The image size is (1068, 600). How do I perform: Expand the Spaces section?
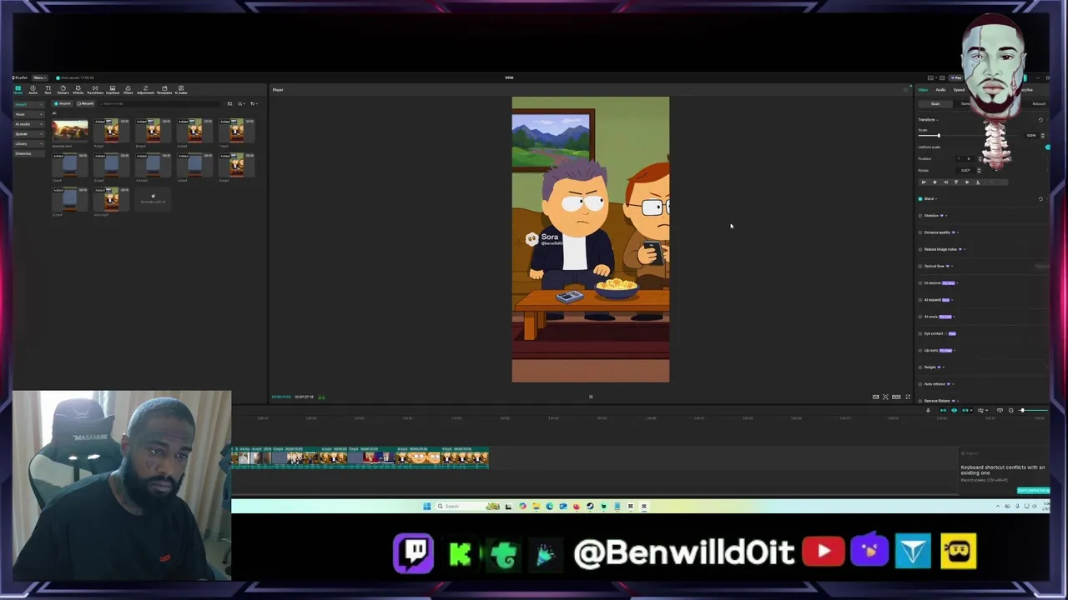click(29, 134)
